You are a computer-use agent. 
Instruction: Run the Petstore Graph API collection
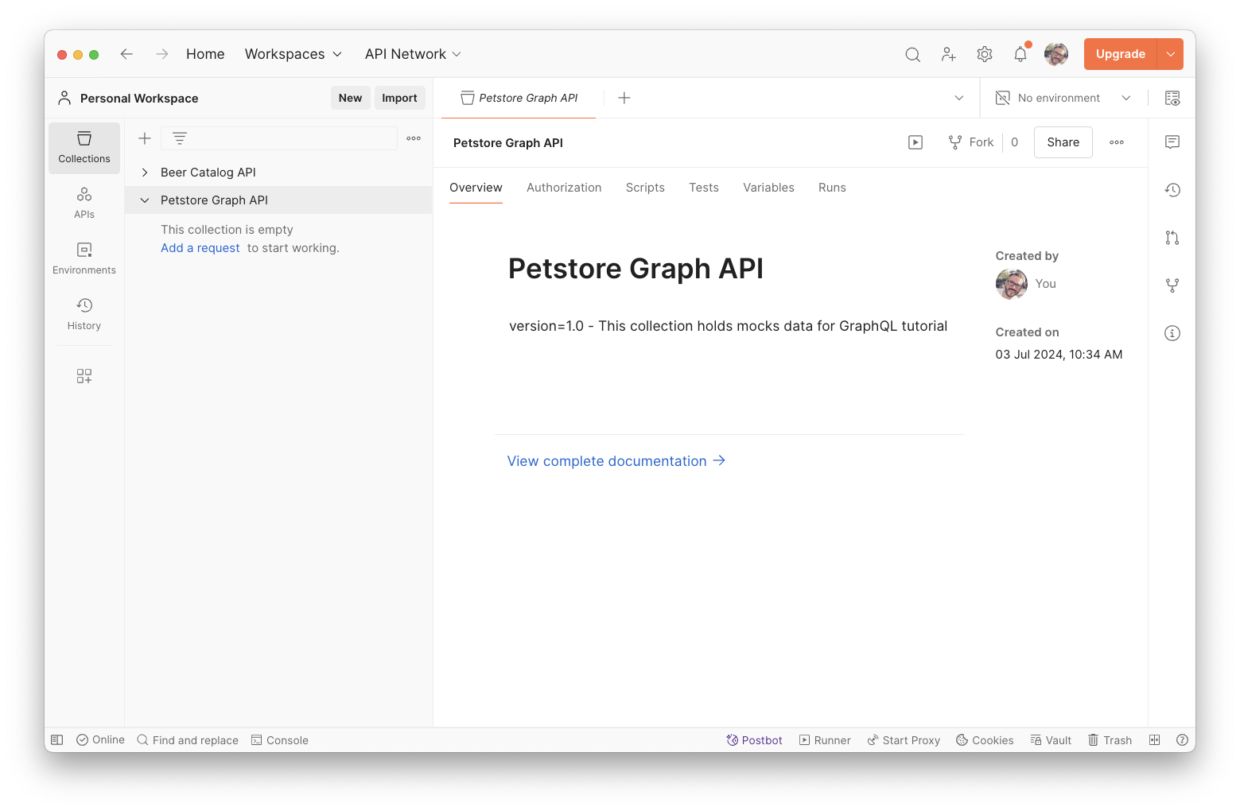(x=915, y=142)
